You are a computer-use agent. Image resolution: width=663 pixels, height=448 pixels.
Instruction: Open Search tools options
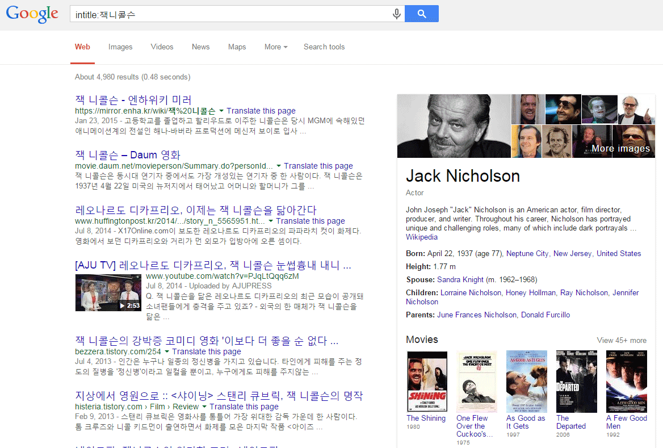point(324,47)
